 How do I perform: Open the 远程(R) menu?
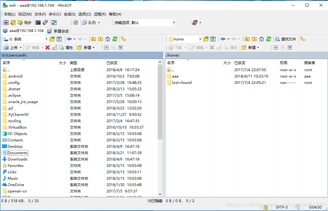(100, 14)
